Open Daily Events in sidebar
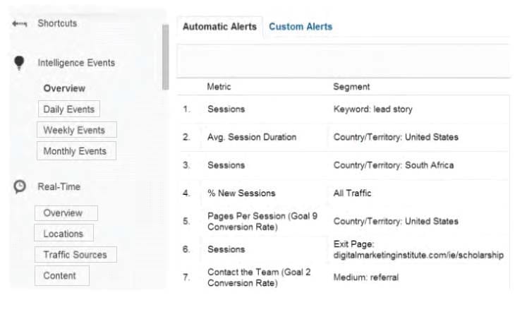The height and width of the screenshot is (317, 527). click(69, 109)
